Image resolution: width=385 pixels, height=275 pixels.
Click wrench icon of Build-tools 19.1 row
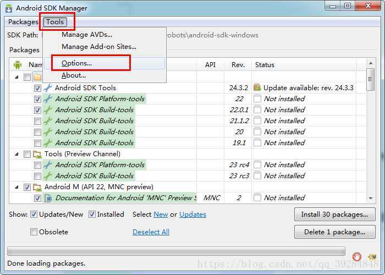[48, 142]
